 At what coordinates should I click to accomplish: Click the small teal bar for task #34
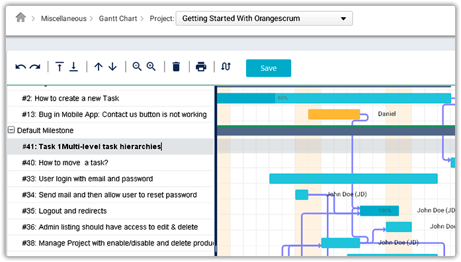[x=302, y=195]
